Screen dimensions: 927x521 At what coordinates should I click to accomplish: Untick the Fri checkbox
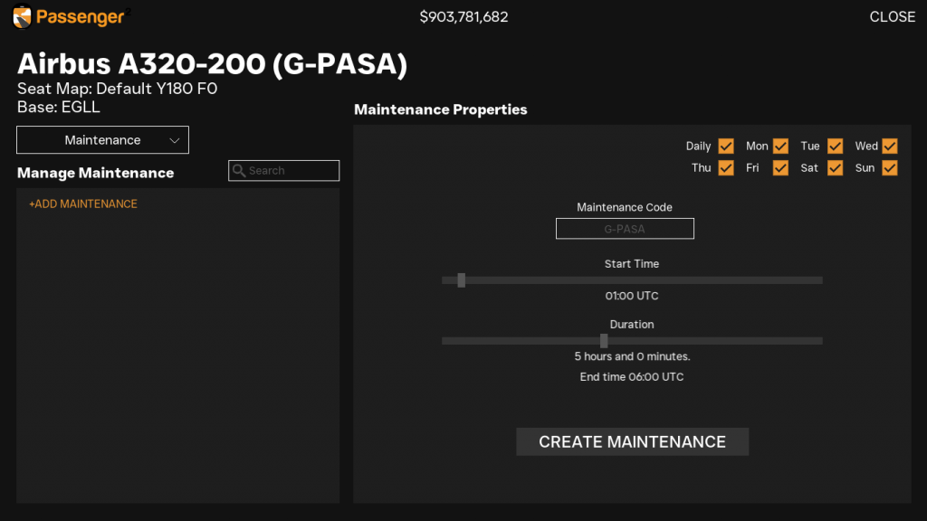pos(780,168)
